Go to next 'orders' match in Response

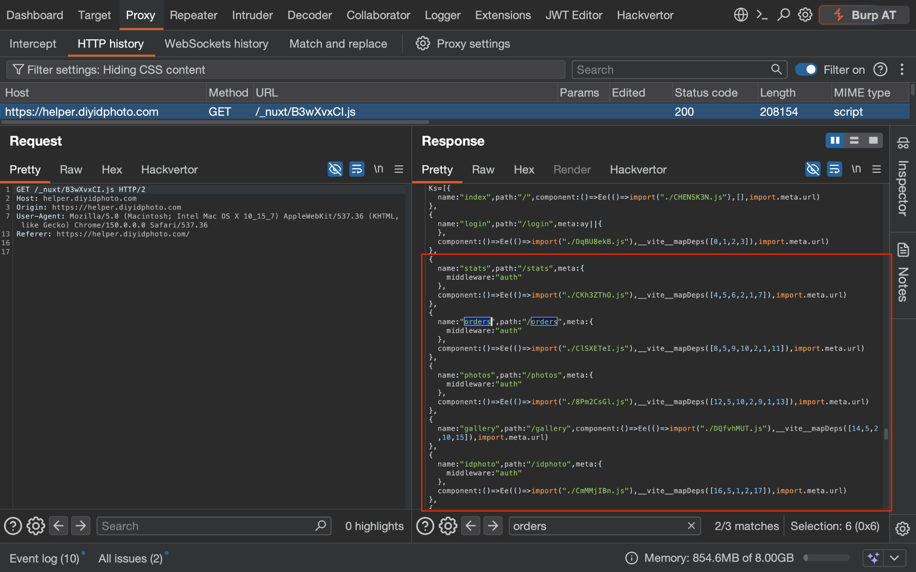(493, 526)
